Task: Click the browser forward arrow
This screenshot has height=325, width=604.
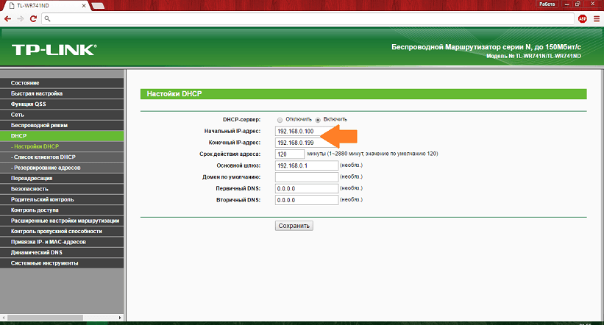Action: (x=21, y=18)
